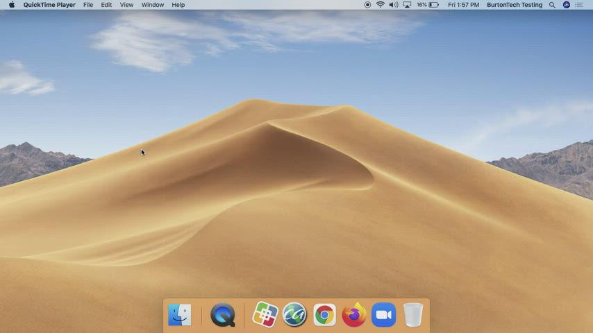Open the File menu
The width and height of the screenshot is (593, 333).
(88, 5)
